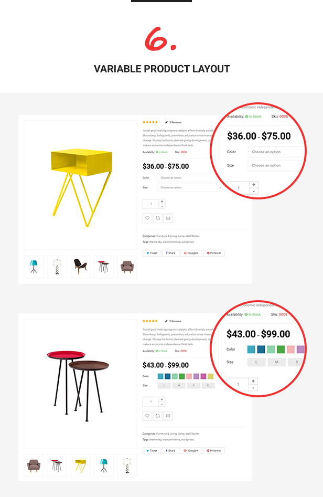Open '3 Reviews' link in red tables product

tap(175, 321)
